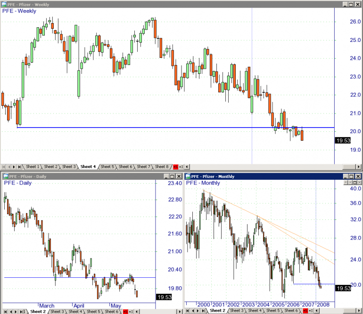Click the '1' indicator button in Weekly window
363x314 pixels.
tap(181, 167)
